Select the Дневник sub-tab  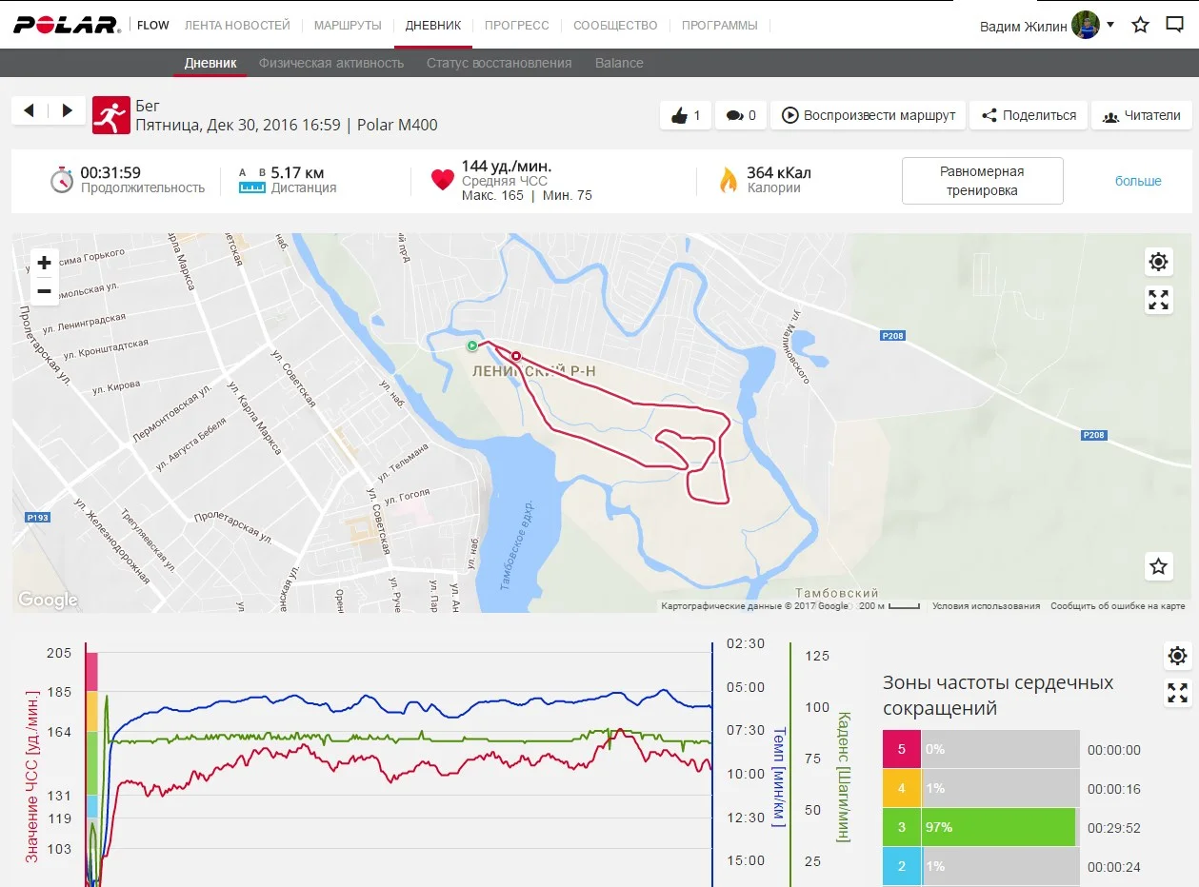coord(210,63)
